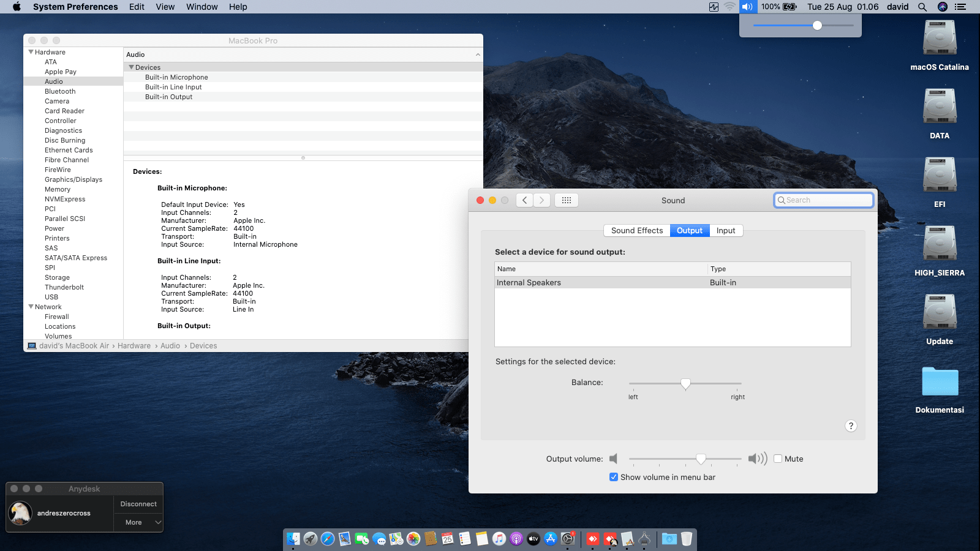Collapse the Devices disclosure triangle
This screenshot has height=551, width=980.
click(x=131, y=67)
